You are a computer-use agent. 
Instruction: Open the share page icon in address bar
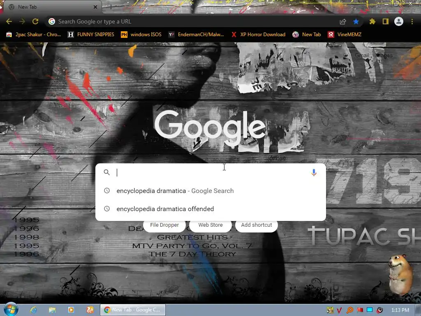point(343,22)
